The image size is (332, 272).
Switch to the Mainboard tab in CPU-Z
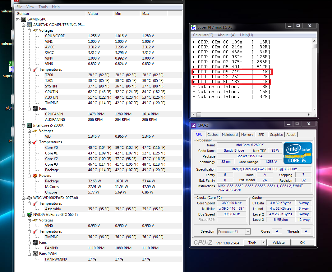[230, 135]
